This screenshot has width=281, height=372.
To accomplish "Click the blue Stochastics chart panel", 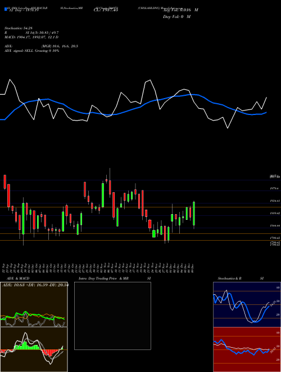I will pos(247,304).
